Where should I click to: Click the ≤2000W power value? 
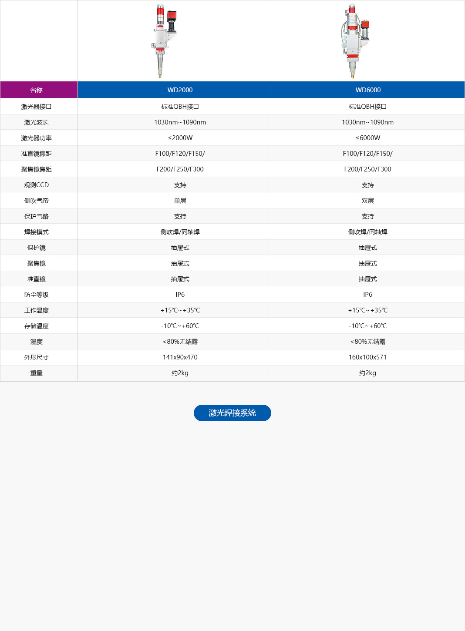180,138
